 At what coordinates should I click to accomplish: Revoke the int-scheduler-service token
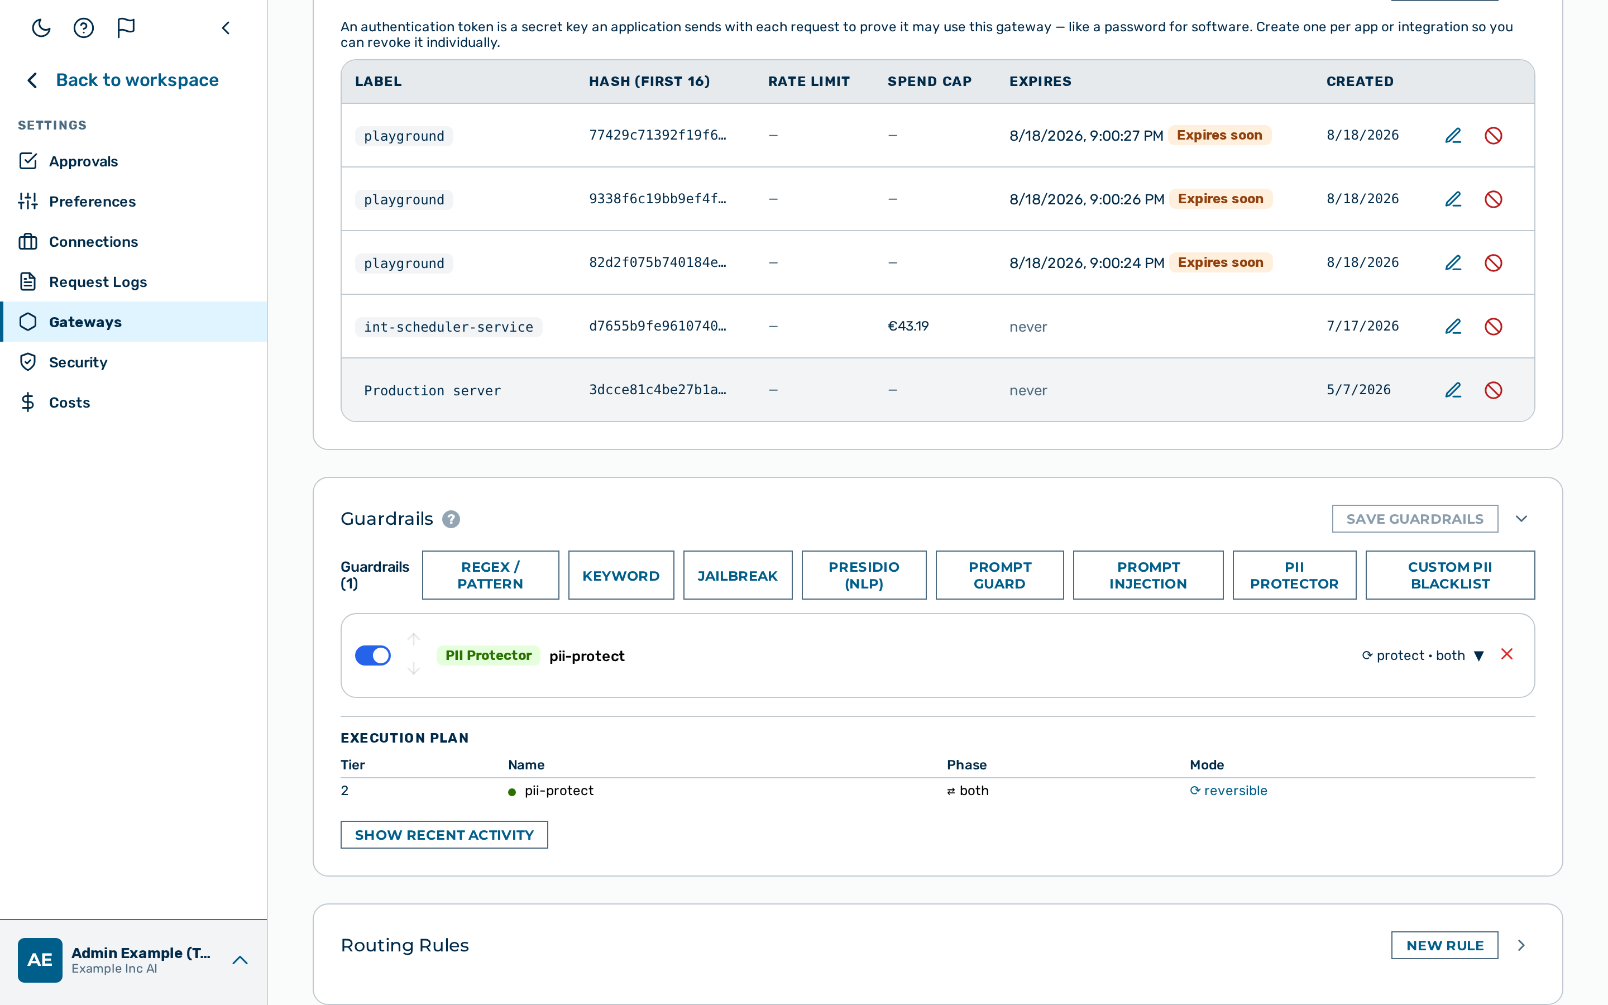[x=1493, y=327]
